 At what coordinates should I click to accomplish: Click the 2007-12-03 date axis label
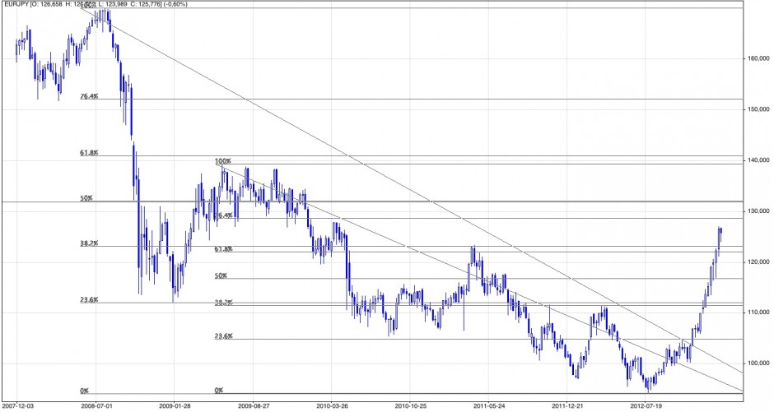click(17, 406)
